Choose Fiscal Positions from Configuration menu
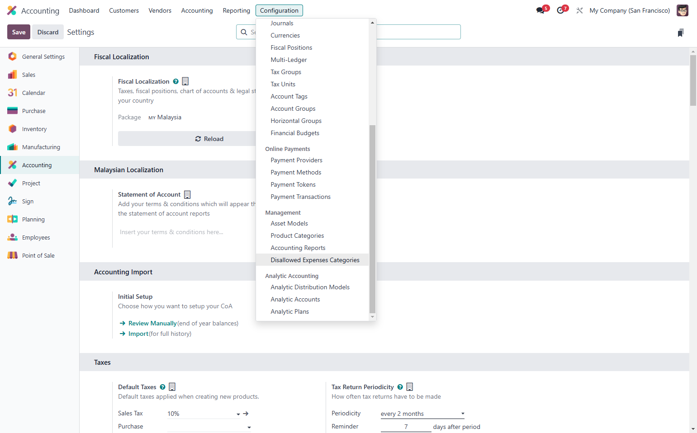Viewport: 697px width, 433px height. [313, 47]
